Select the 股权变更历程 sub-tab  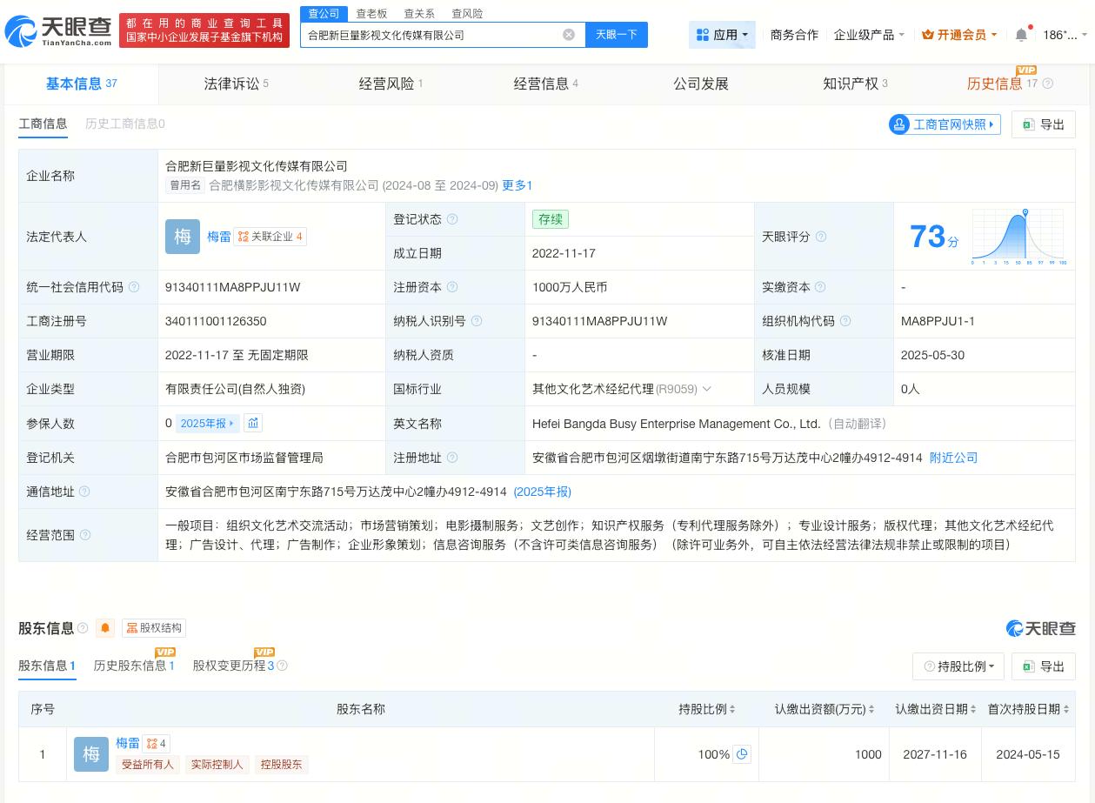pos(234,666)
